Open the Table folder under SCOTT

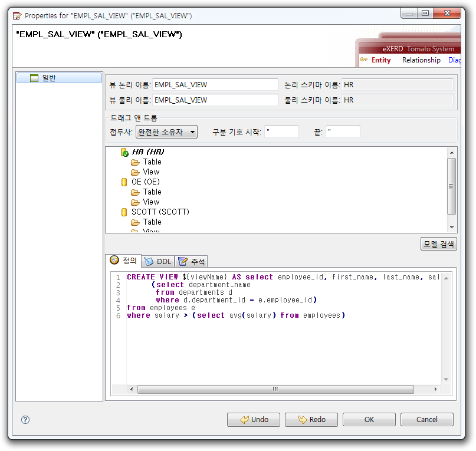135,222
